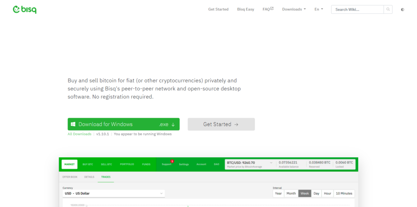Image resolution: width=417 pixels, height=207 pixels.
Task: Select the Month interval
Action: 291,194
